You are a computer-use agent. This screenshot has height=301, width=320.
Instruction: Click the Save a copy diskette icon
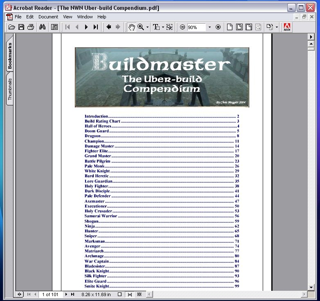coord(21,27)
